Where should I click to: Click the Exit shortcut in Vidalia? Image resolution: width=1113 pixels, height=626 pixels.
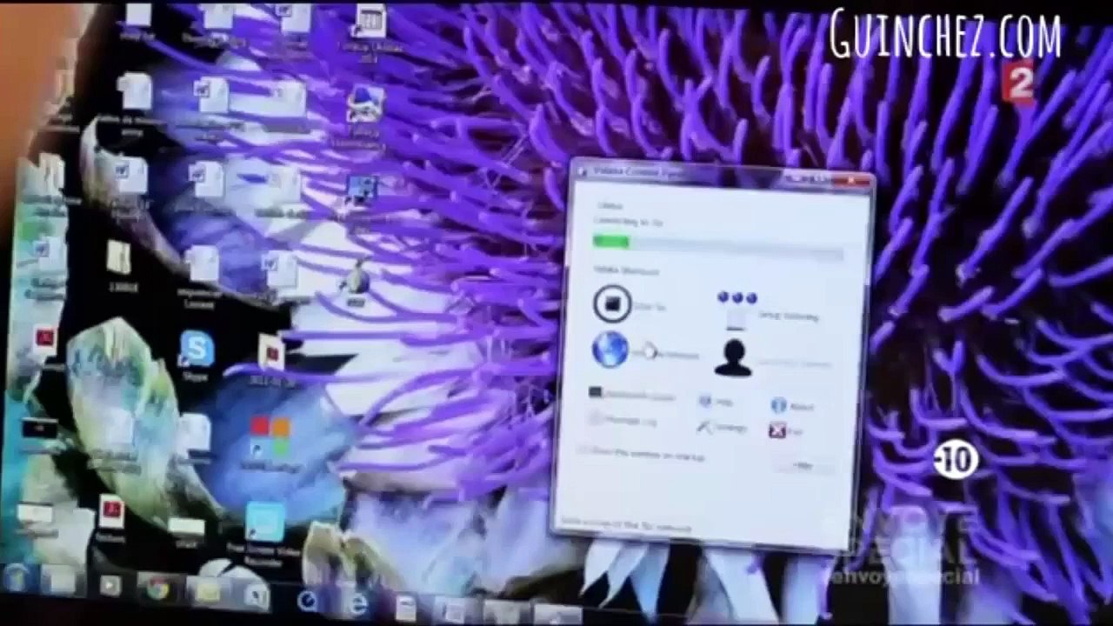tap(785, 430)
